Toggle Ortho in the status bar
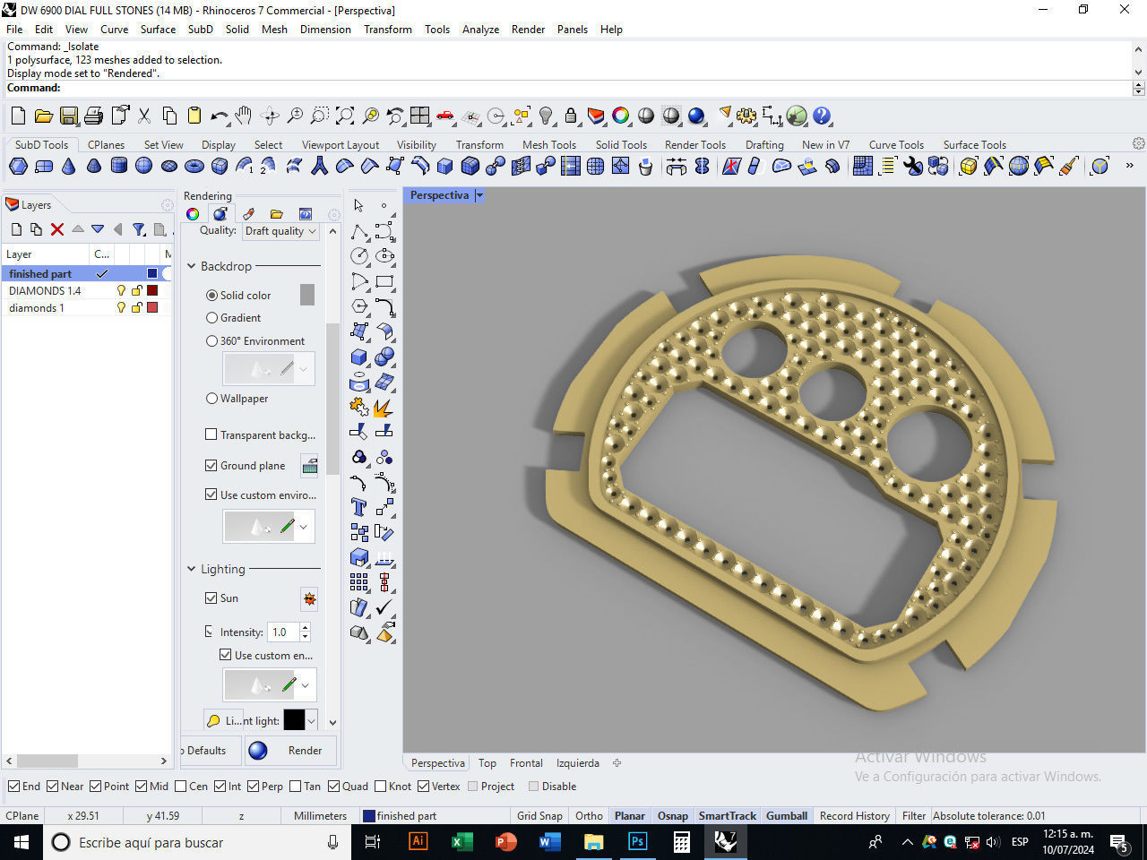The height and width of the screenshot is (860, 1147). point(589,816)
